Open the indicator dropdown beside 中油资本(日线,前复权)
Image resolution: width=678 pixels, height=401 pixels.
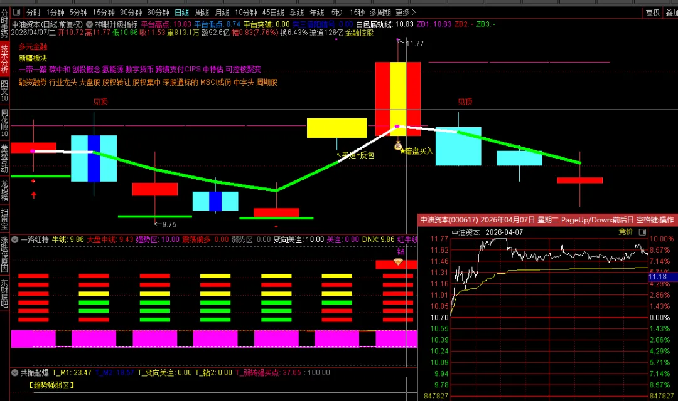point(90,24)
